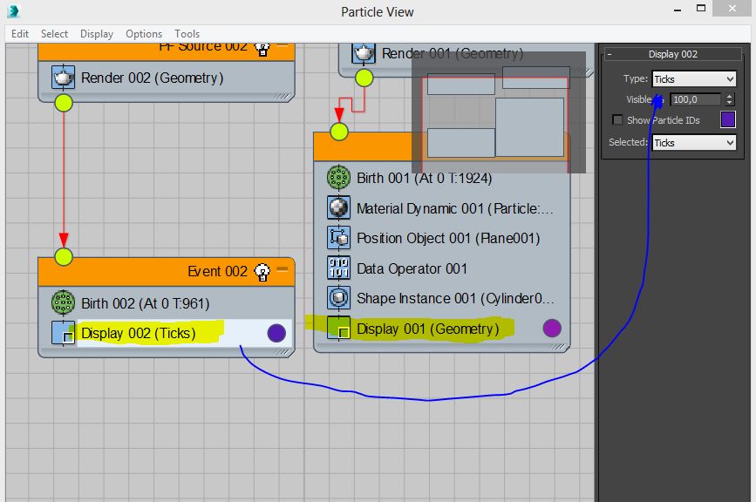The image size is (756, 502).
Task: Click the Display 001 operator icon
Action: tap(338, 329)
